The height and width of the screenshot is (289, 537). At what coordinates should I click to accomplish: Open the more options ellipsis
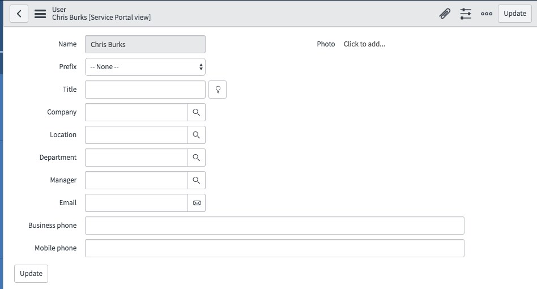(487, 14)
